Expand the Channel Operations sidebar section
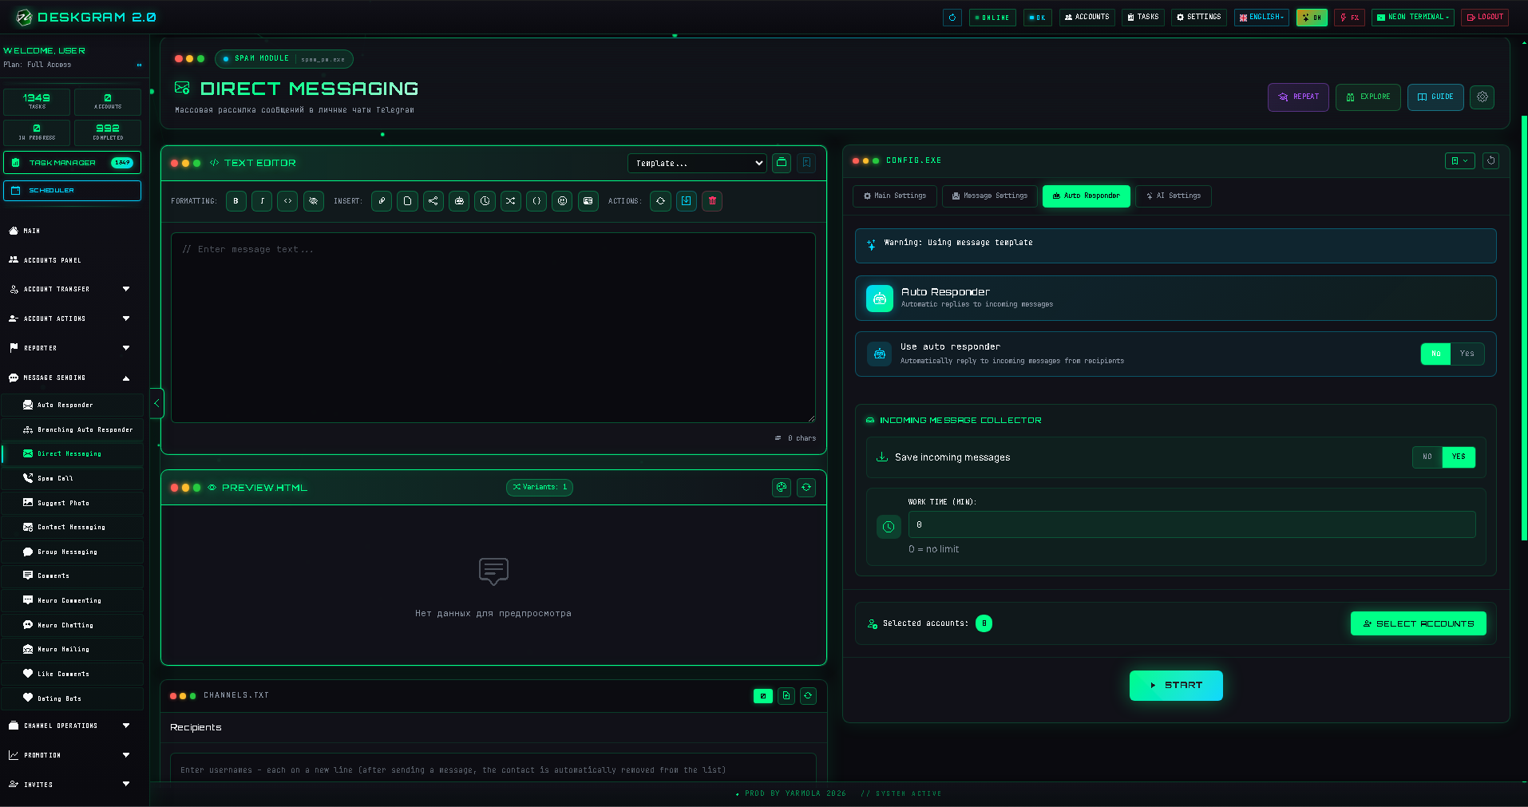The height and width of the screenshot is (807, 1528). [x=72, y=726]
